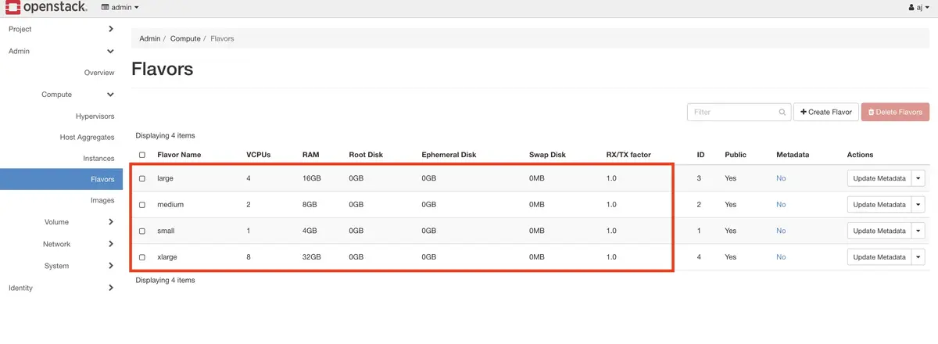Image resolution: width=938 pixels, height=344 pixels.
Task: Expand the Network sidebar group
Action: click(x=78, y=244)
